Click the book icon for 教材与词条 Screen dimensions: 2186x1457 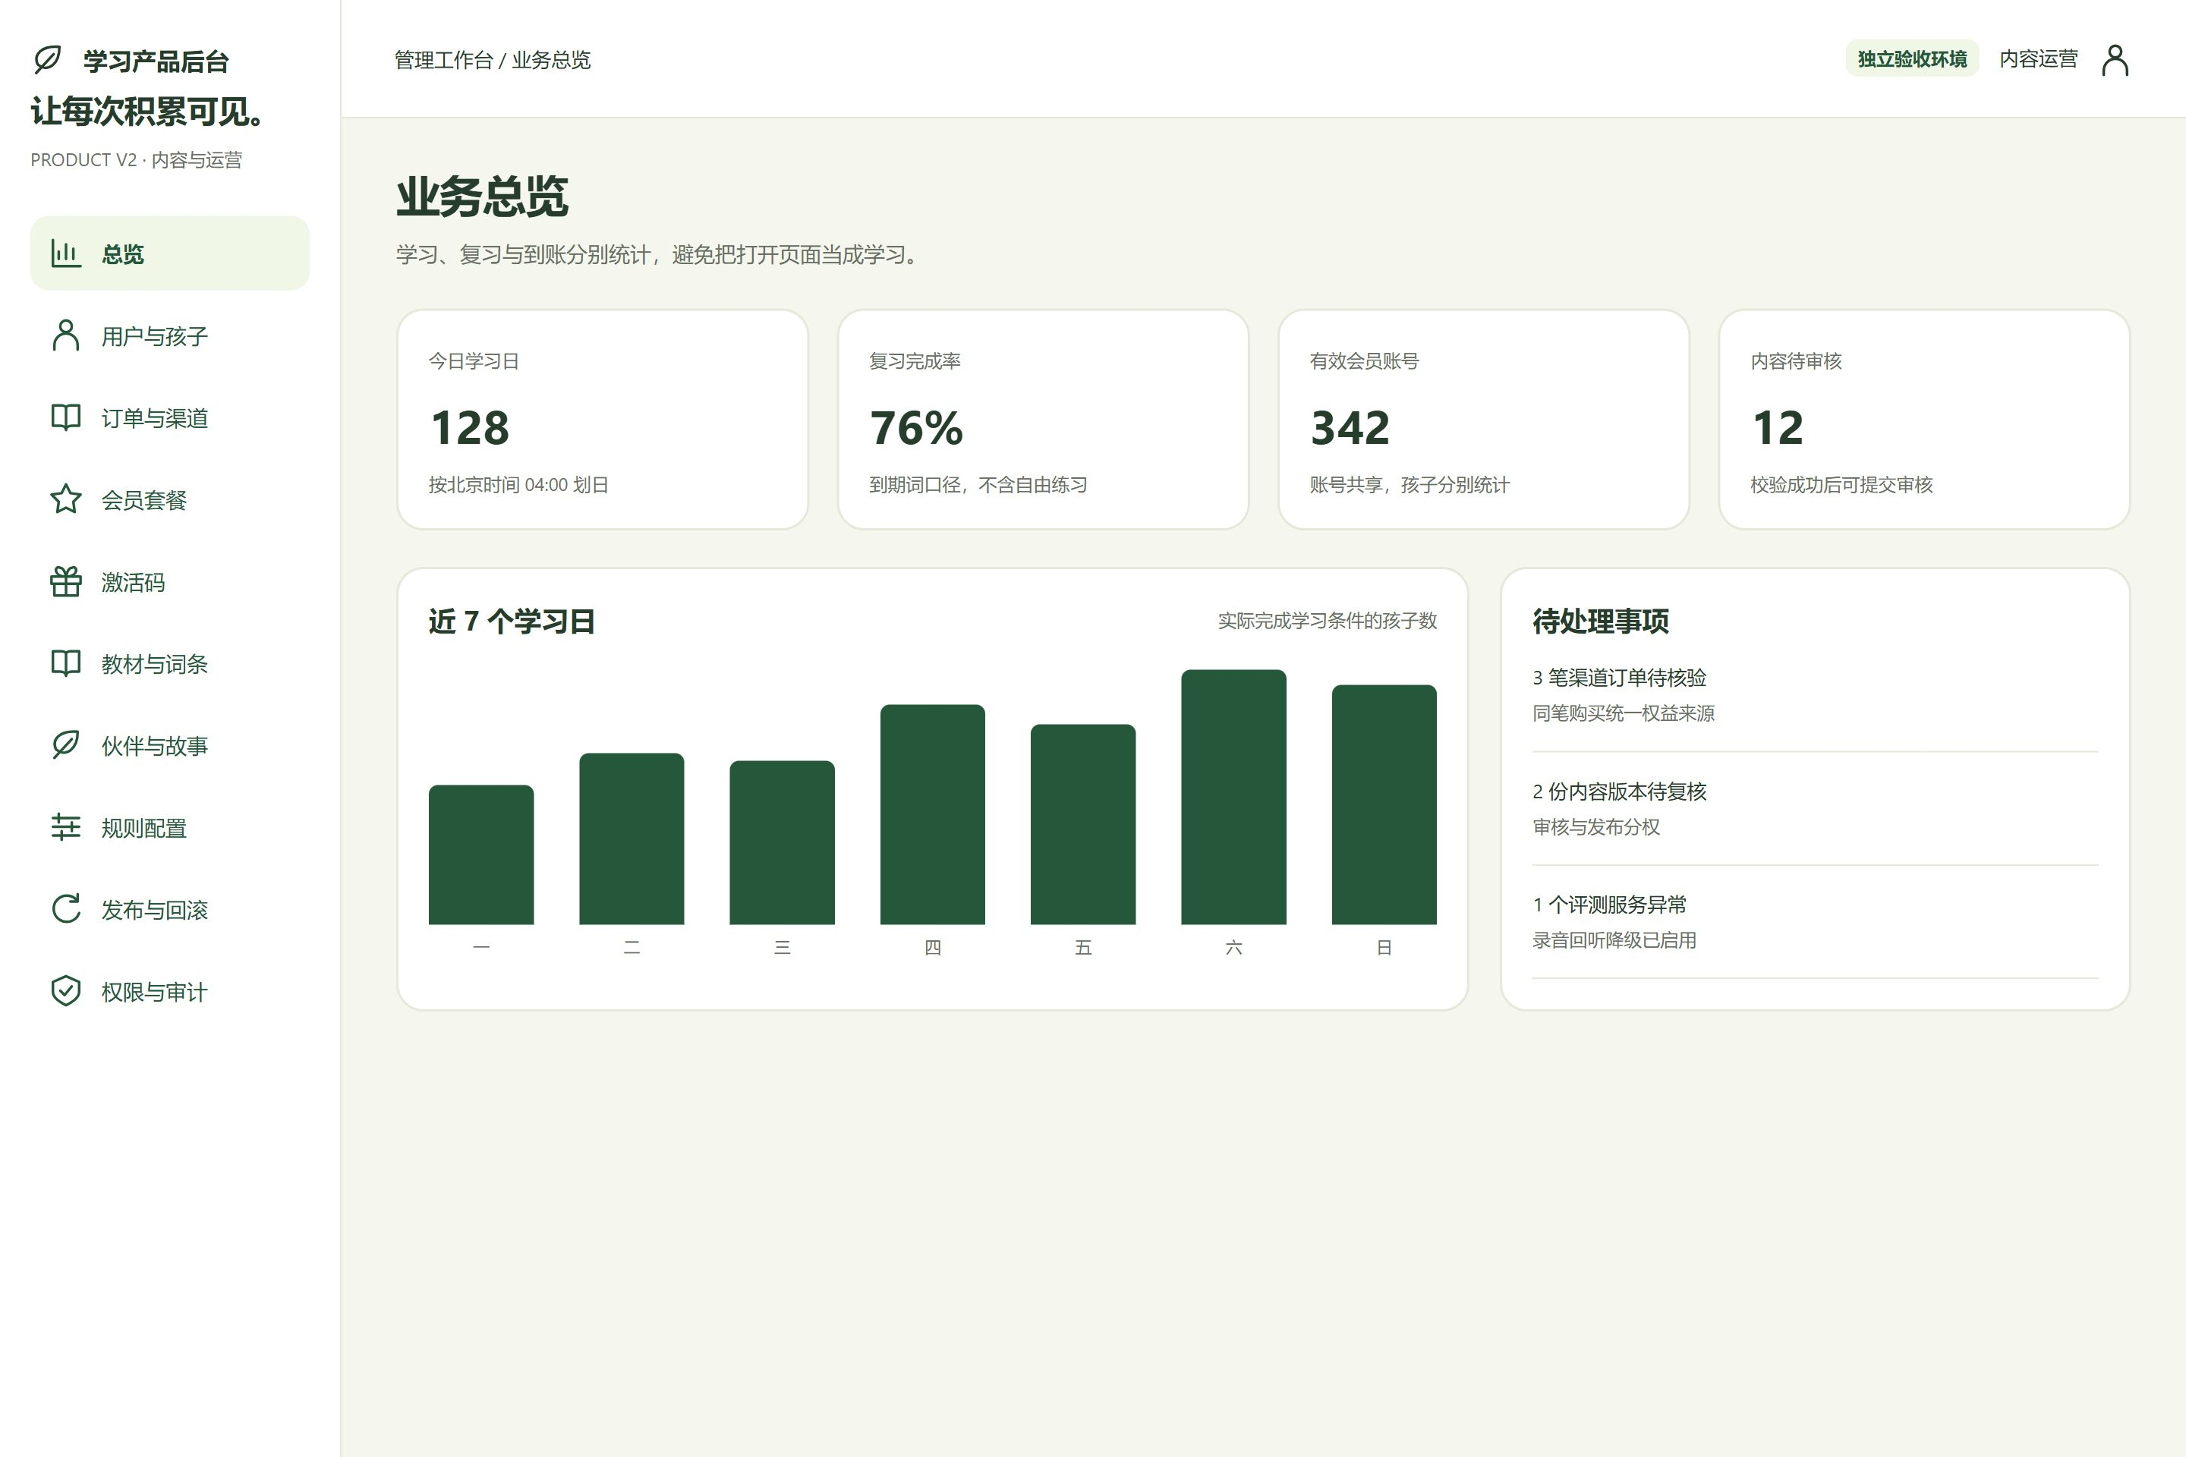pyautogui.click(x=66, y=663)
